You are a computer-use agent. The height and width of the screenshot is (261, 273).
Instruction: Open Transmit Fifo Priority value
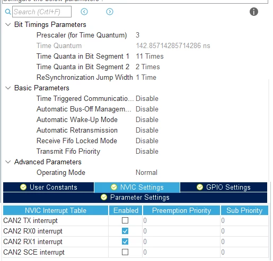(147, 151)
